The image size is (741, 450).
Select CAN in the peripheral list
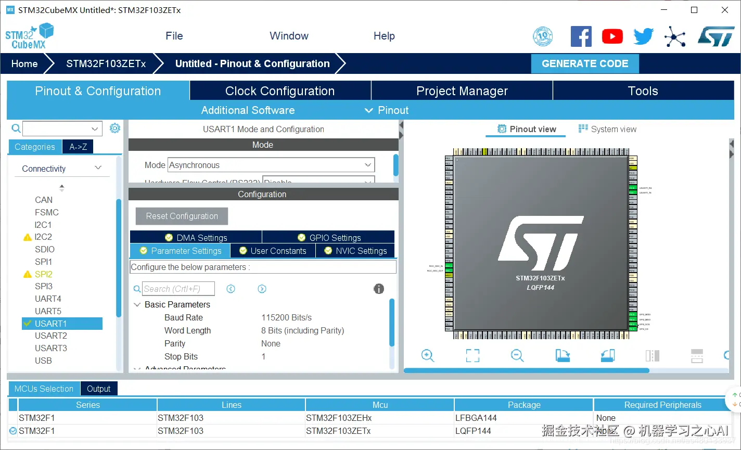(x=44, y=200)
